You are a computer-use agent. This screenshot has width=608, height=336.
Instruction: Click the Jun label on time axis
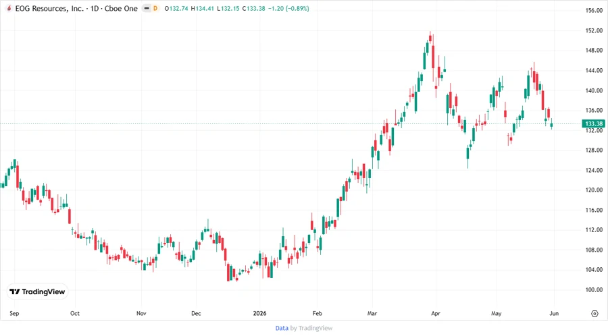point(554,313)
